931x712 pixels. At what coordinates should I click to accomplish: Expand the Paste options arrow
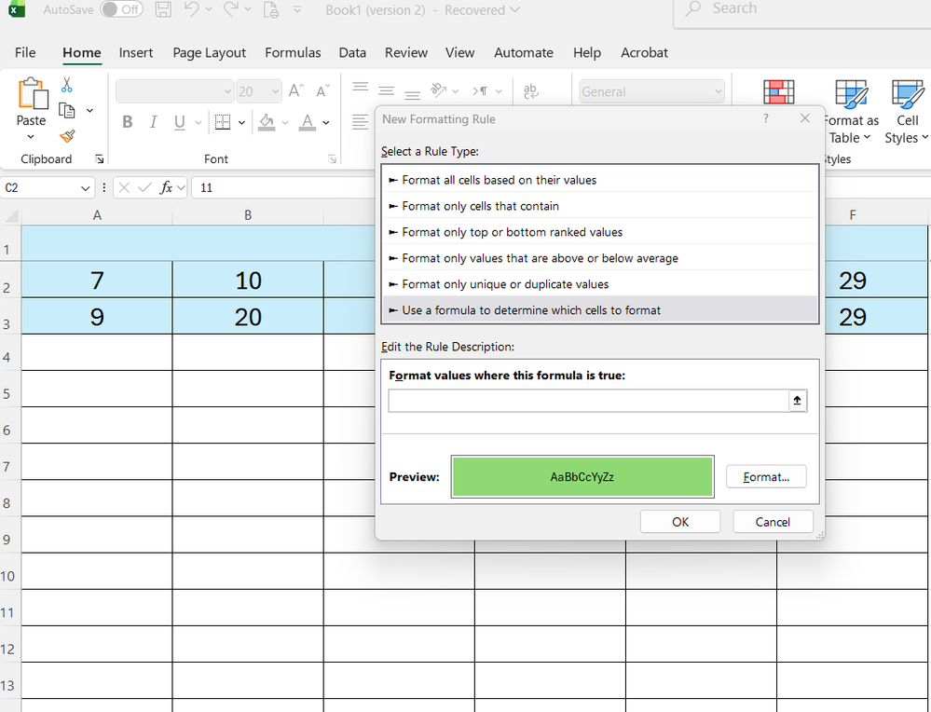click(31, 137)
